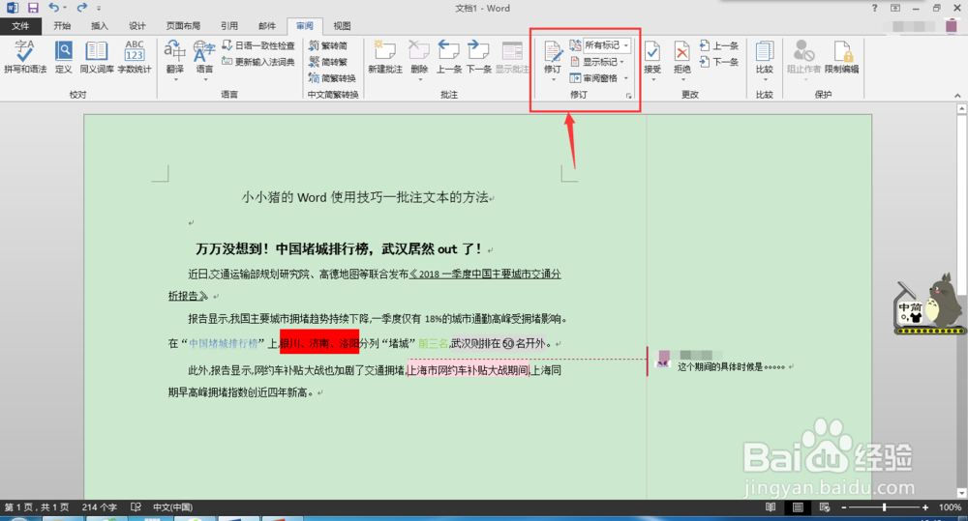Switch to the References (引用) tab
The image size is (968, 521).
[x=229, y=26]
